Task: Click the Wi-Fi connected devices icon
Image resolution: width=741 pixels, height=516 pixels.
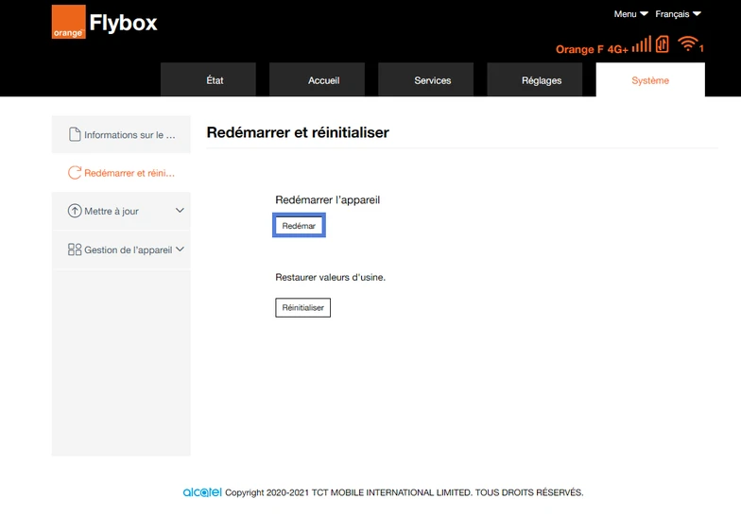Action: pos(691,43)
